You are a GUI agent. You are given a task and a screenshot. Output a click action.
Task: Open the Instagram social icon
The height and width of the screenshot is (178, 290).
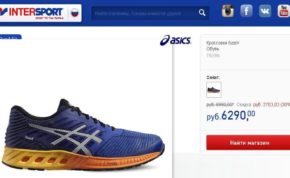(228, 11)
